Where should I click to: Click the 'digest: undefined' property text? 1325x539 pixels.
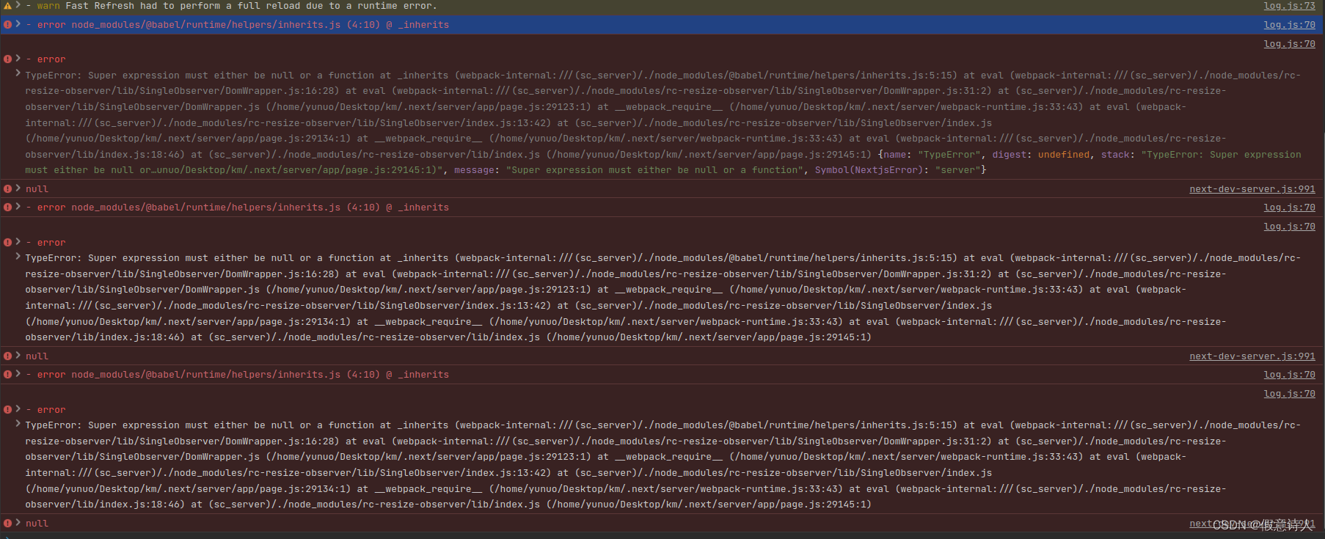1041,155
